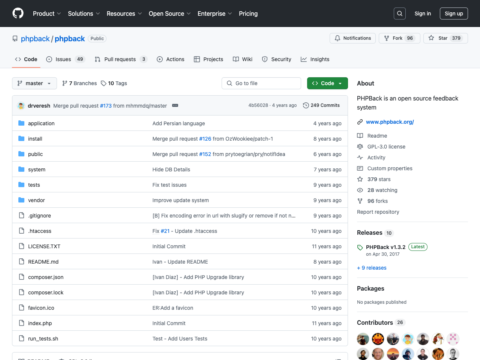480x360 pixels.
Task: Open the green Code dropdown button
Action: [x=327, y=83]
